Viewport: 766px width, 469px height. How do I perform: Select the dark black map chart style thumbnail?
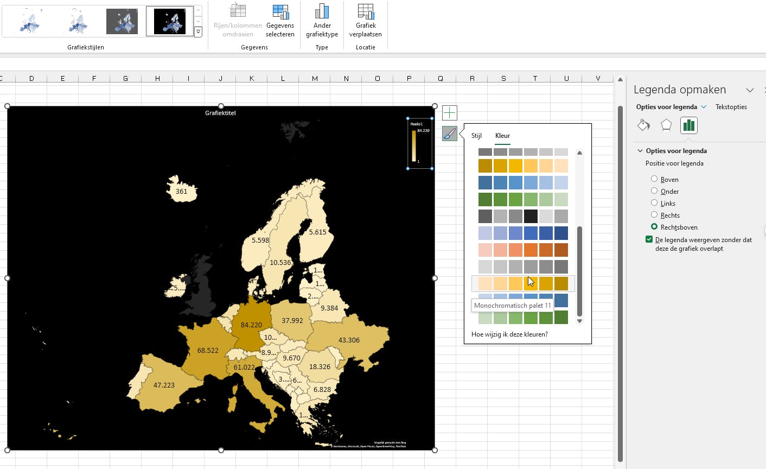[x=170, y=22]
